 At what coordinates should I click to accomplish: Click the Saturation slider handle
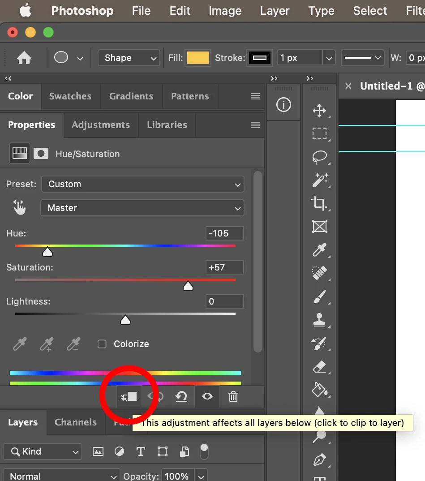pos(188,286)
